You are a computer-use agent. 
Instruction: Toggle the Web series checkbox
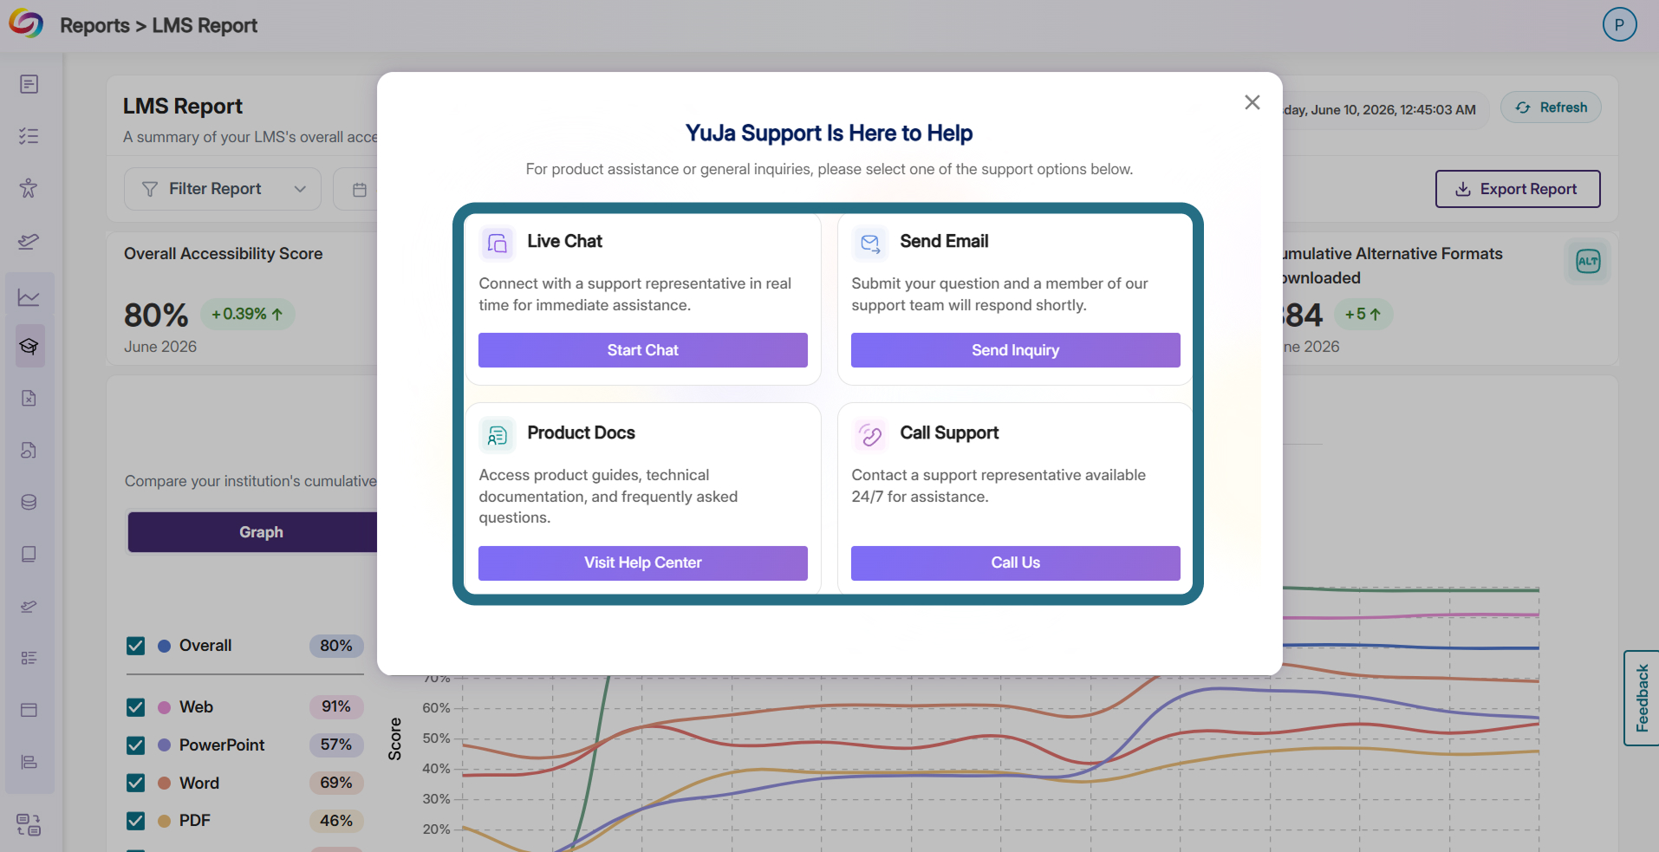point(136,707)
